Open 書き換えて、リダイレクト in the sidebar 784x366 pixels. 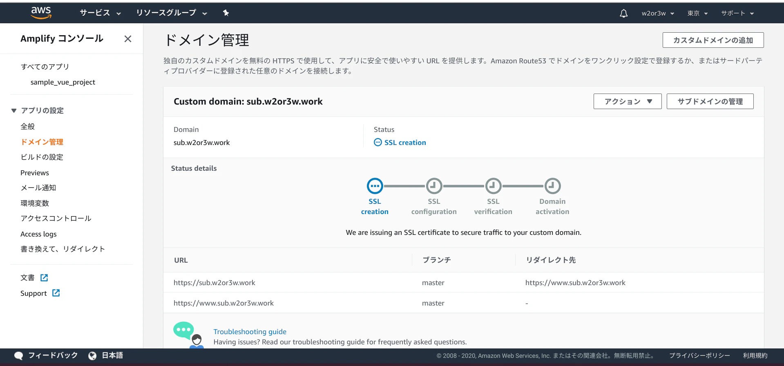63,249
